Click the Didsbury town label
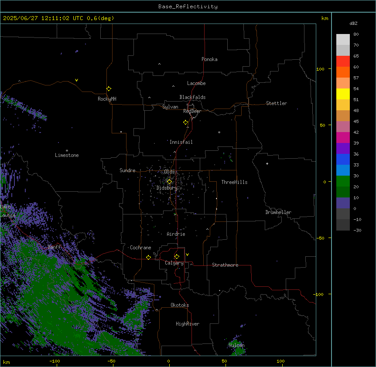 click(167, 188)
